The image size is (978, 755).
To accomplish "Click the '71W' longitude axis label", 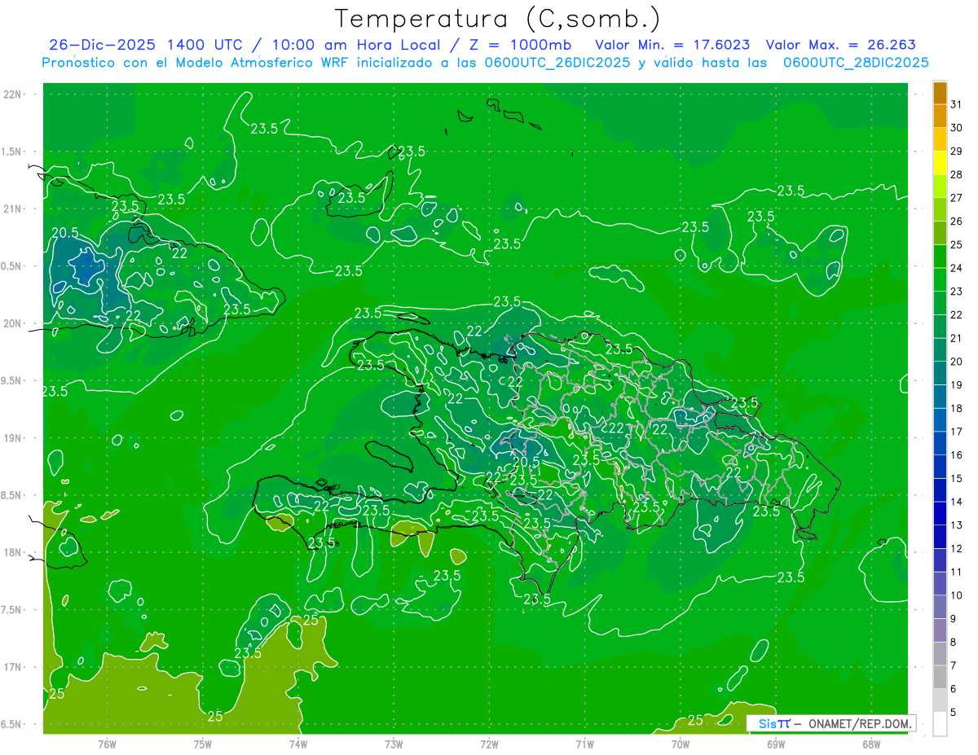I will click(584, 744).
